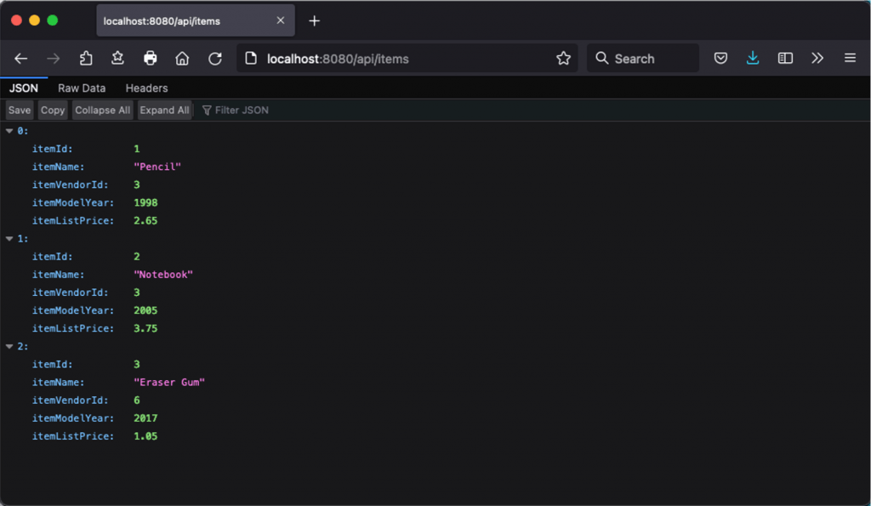
Task: Go back to the previous page
Action: click(21, 59)
